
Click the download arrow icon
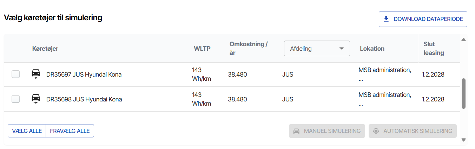(x=386, y=19)
